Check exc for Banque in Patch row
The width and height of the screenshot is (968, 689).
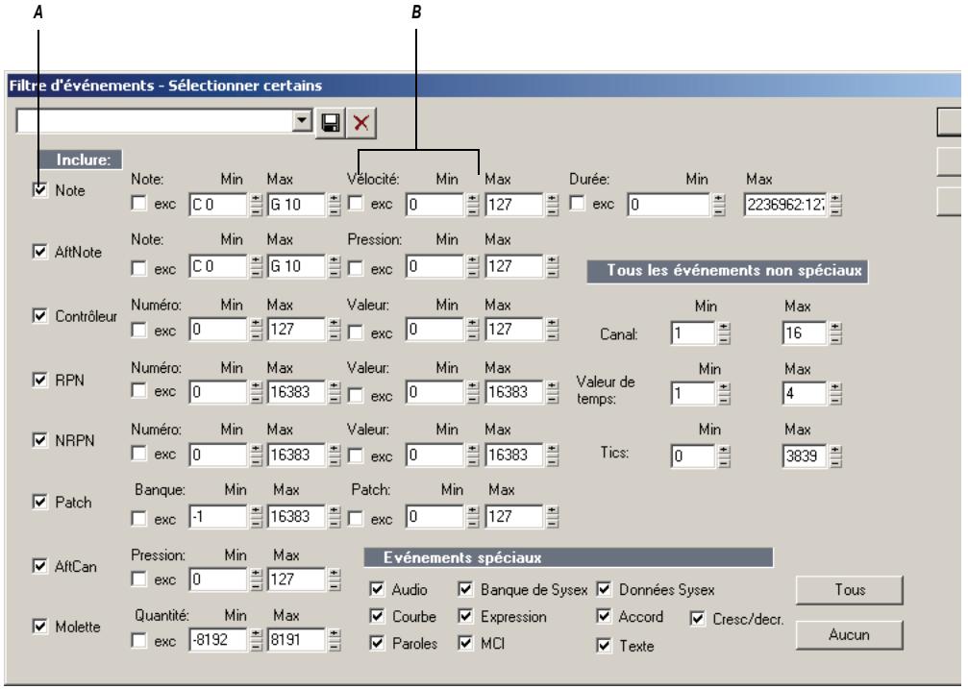[x=139, y=519]
